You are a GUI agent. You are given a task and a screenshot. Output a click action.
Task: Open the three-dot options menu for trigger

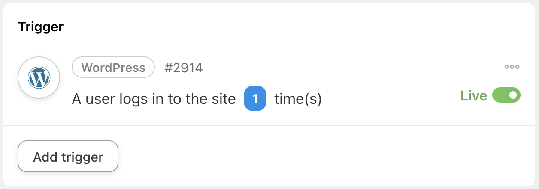[512, 67]
